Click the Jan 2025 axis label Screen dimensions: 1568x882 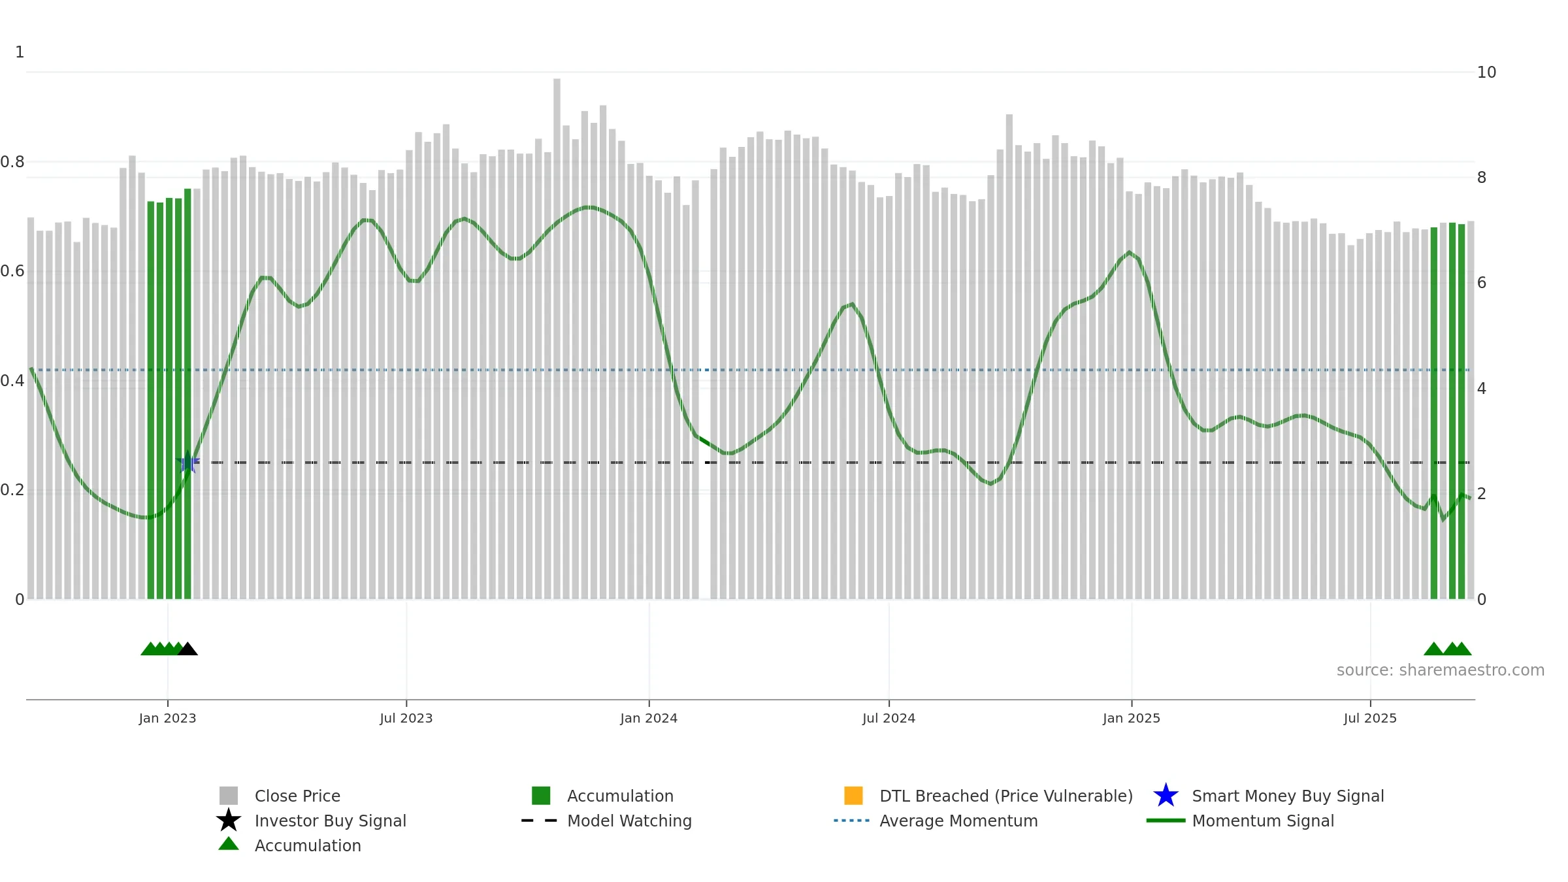coord(1132,719)
